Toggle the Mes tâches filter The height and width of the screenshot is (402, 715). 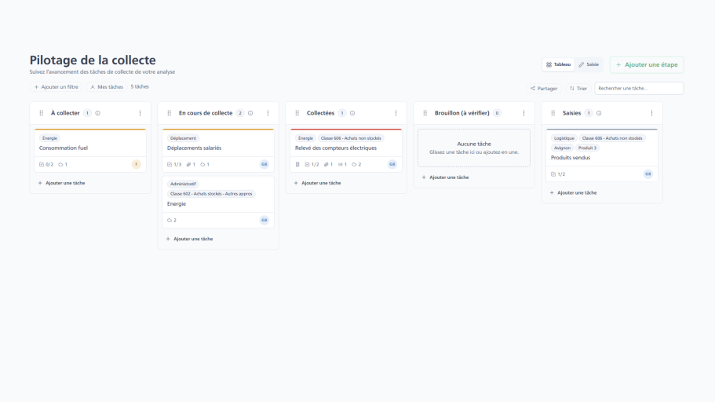107,86
